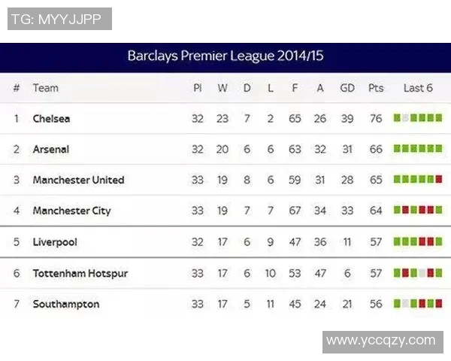Sort by the Team column header
The width and height of the screenshot is (451, 361).
coord(45,88)
